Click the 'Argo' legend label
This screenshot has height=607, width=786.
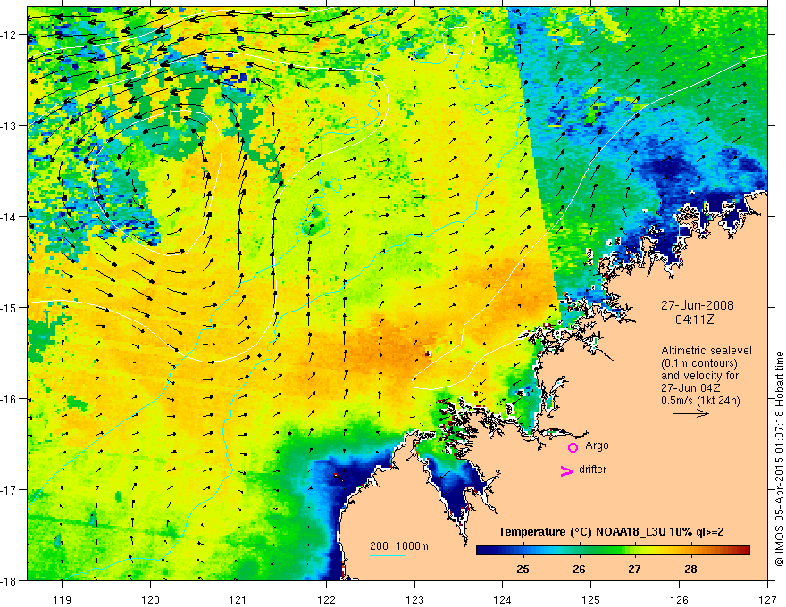point(597,445)
